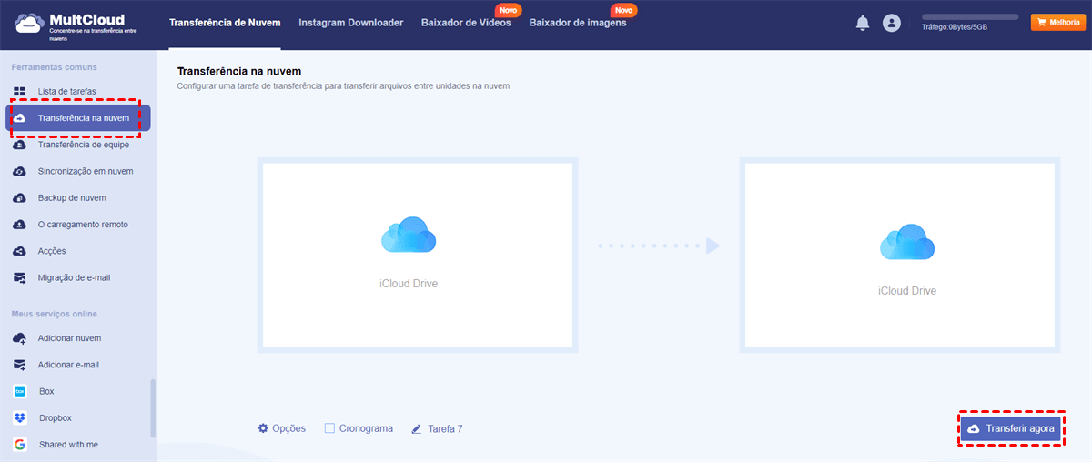Click the Migração de e-mail icon
Image resolution: width=1092 pixels, height=462 pixels.
[x=19, y=277]
